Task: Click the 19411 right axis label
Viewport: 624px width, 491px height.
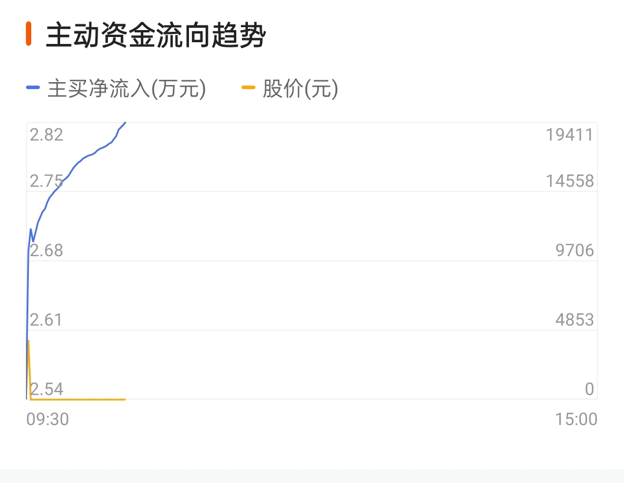Action: (570, 135)
